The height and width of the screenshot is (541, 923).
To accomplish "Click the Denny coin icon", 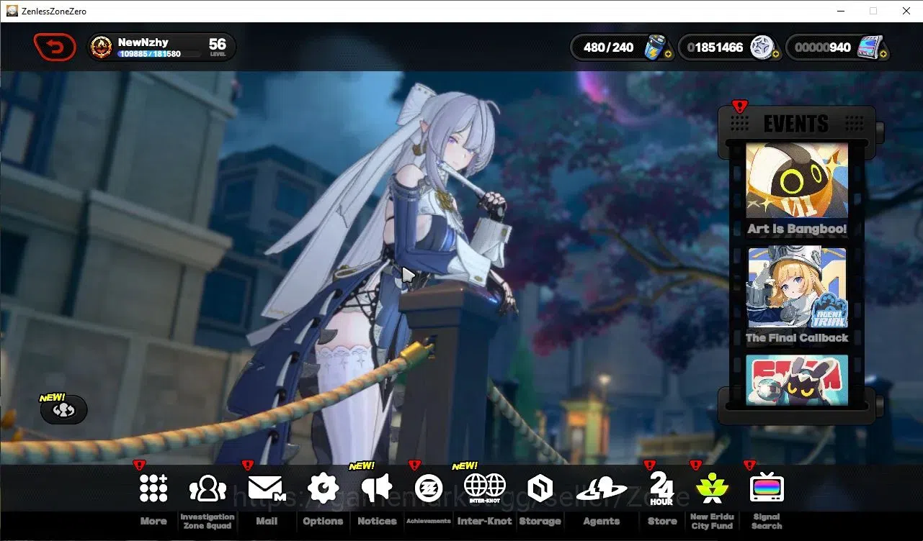I will 762,47.
